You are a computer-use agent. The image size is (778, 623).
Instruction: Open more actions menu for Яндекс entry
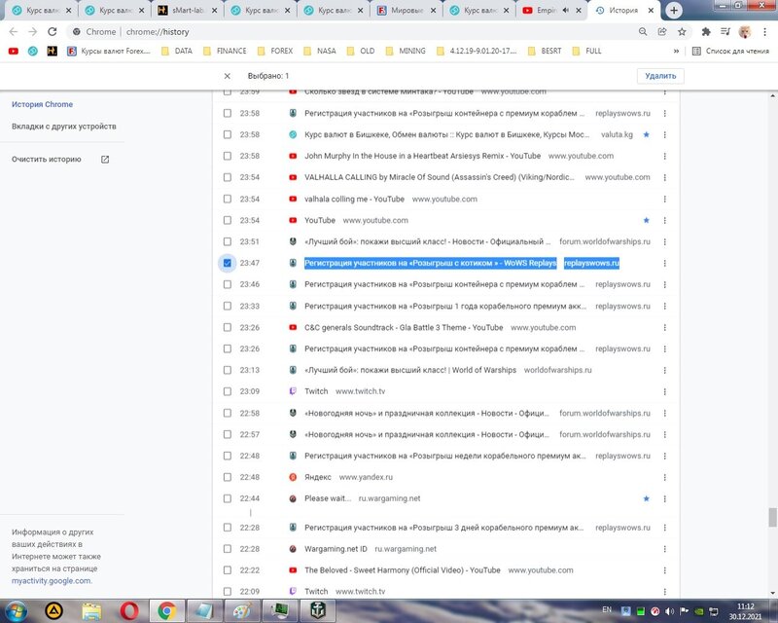665,477
